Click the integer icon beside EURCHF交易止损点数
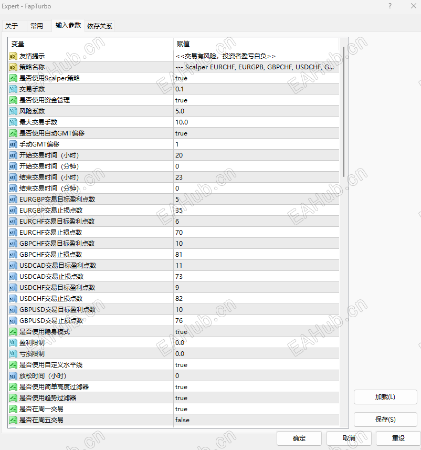421x450 pixels. point(13,233)
